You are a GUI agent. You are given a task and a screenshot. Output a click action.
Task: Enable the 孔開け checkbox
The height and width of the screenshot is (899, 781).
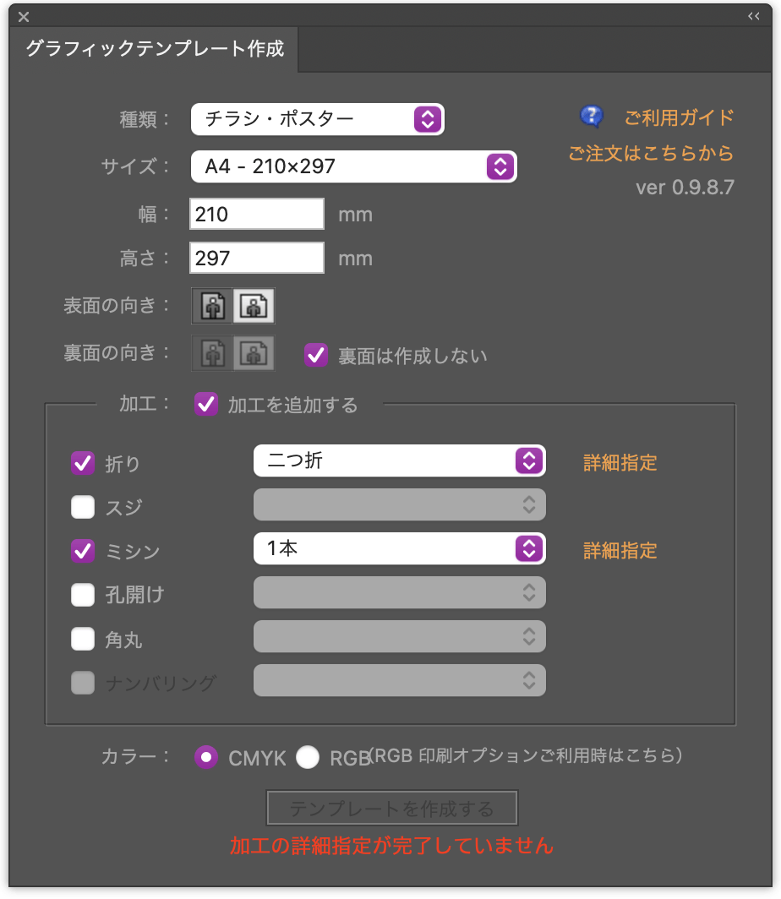pos(83,595)
